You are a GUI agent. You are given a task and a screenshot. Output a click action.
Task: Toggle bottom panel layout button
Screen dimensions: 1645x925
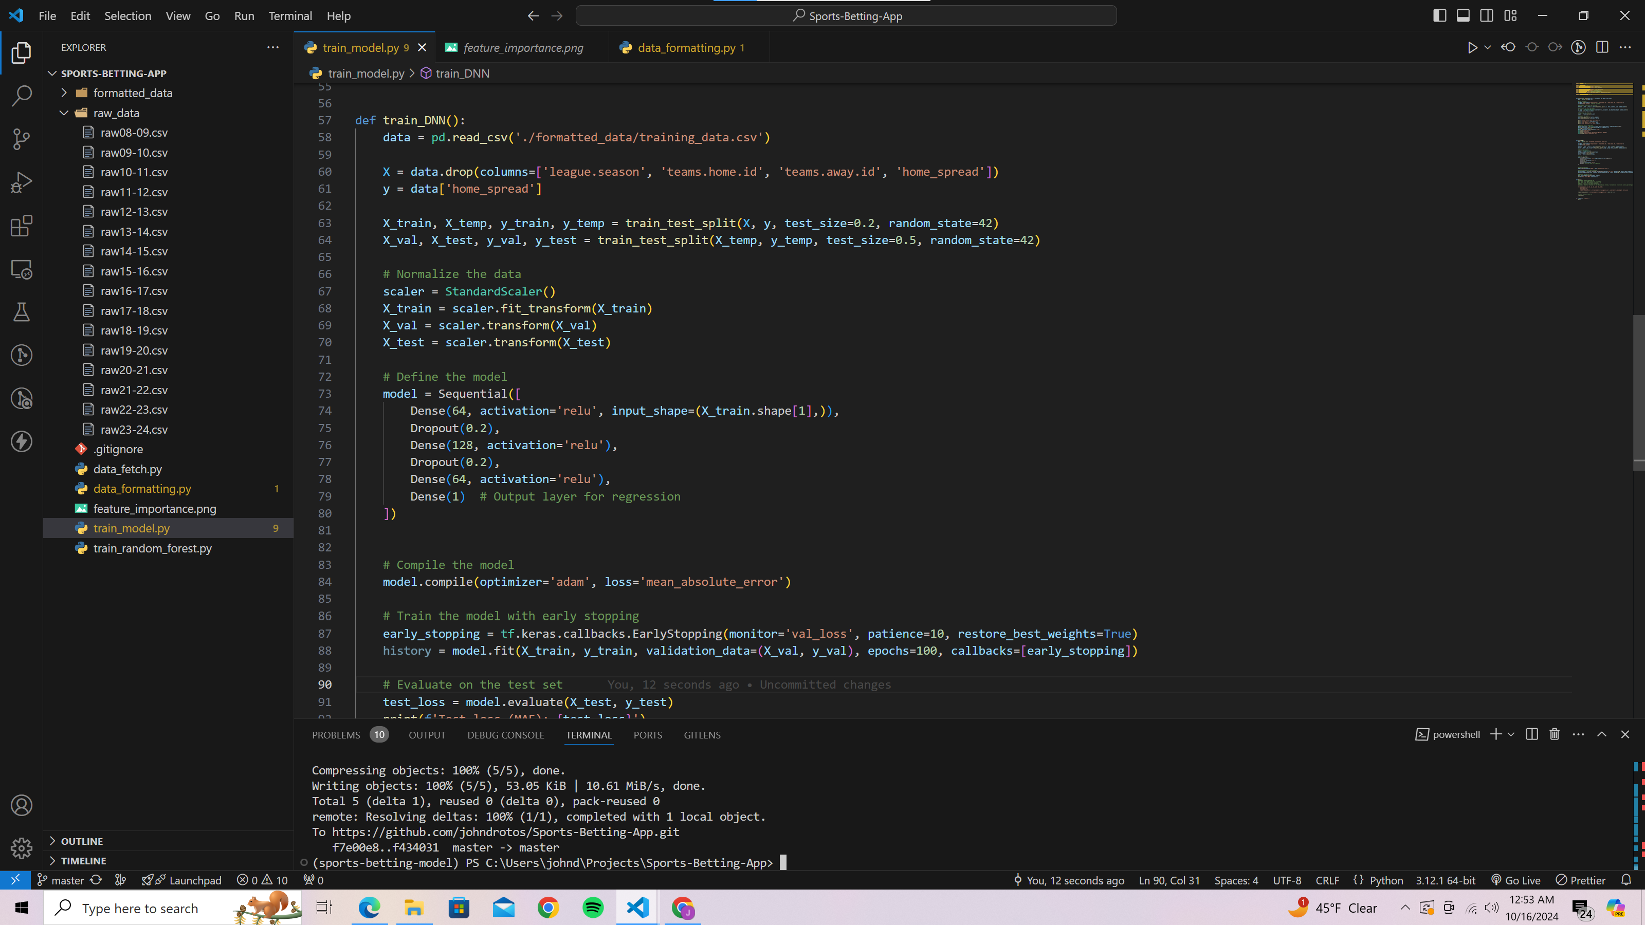coord(1463,15)
